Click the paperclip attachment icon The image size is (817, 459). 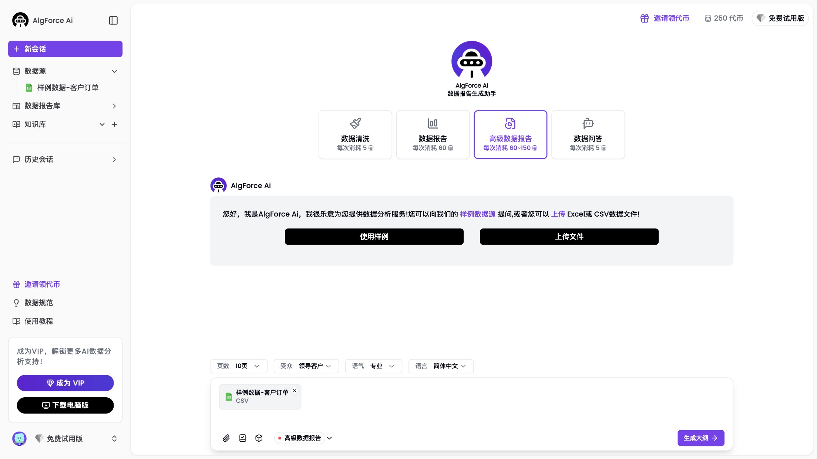226,438
